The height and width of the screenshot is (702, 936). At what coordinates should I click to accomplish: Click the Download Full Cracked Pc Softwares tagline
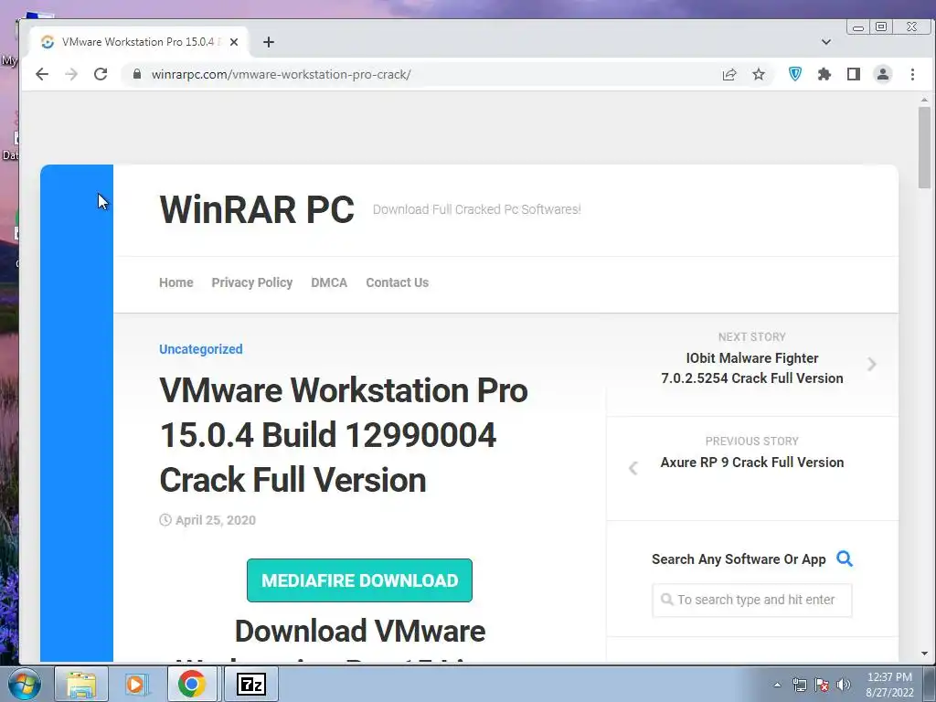[x=476, y=209]
